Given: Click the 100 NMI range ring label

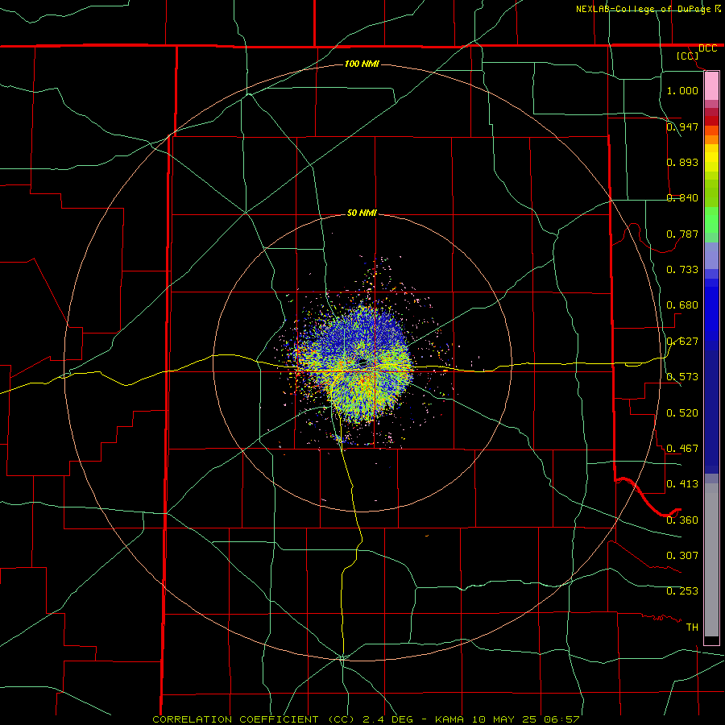Looking at the screenshot, I should 362,64.
